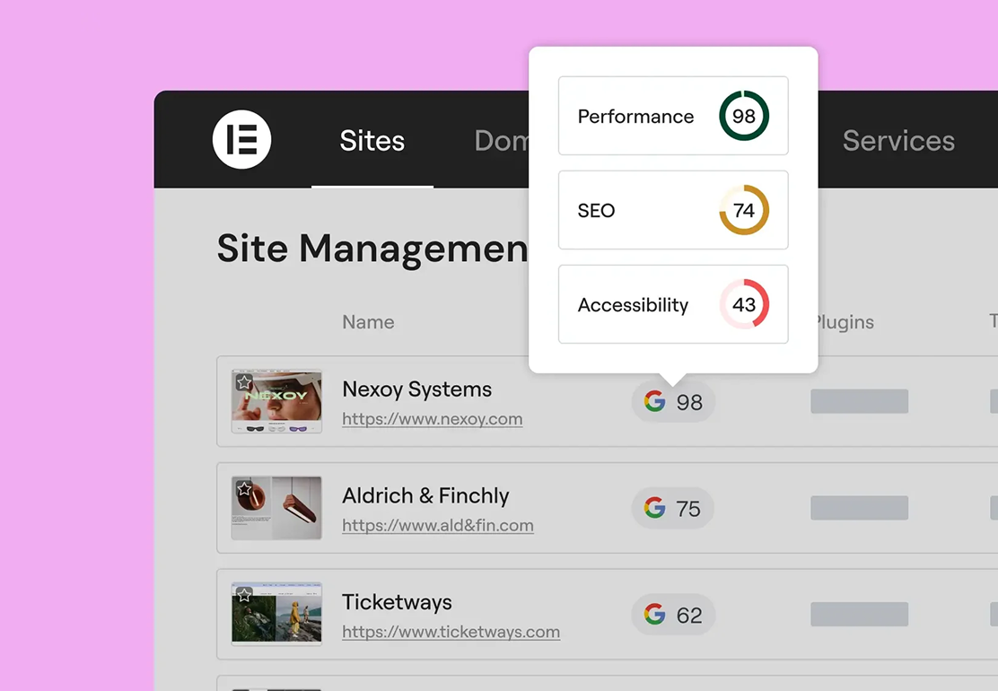The image size is (998, 691).
Task: Click the Performance score card
Action: (x=673, y=116)
